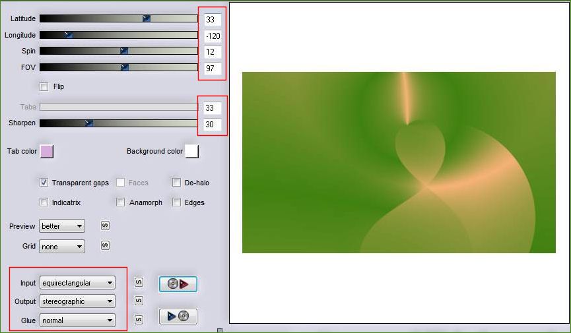Open the Glue mode dropdown
Image resolution: width=571 pixels, height=333 pixels.
[77, 320]
